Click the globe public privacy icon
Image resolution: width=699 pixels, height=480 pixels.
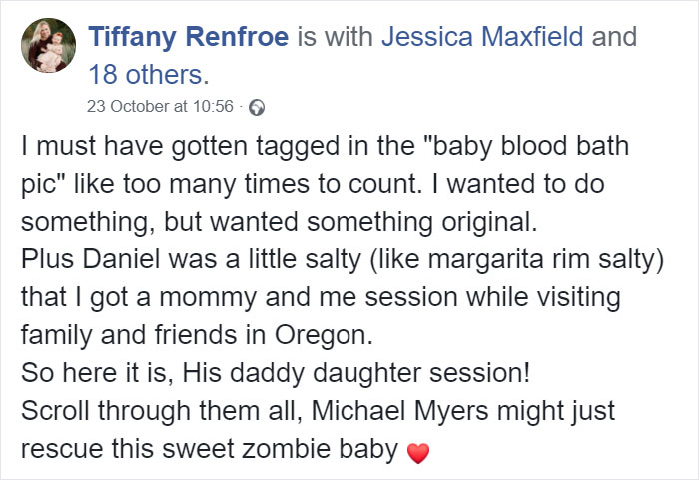[x=257, y=108]
